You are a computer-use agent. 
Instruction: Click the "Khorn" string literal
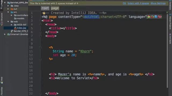coord(85,51)
